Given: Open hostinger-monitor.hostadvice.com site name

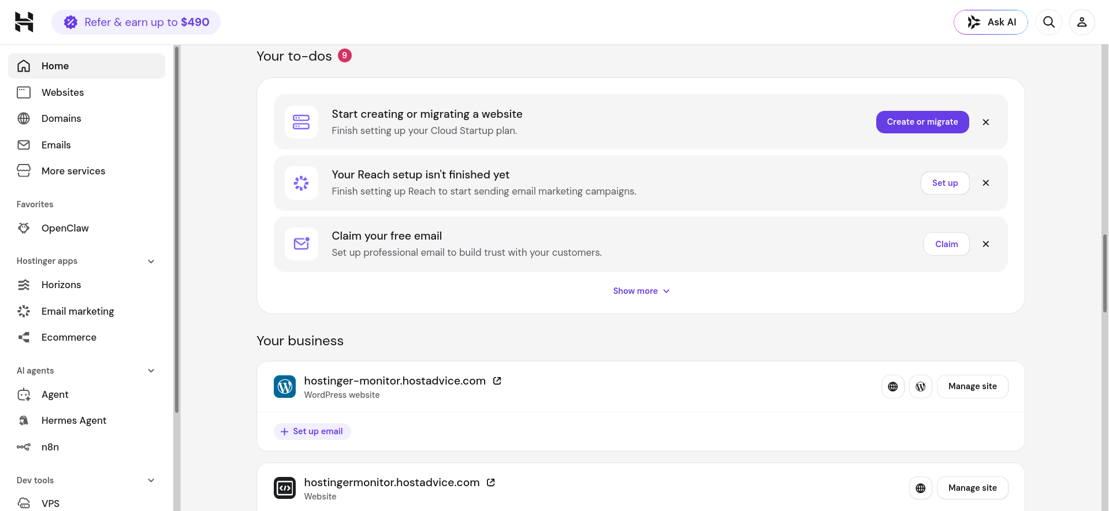Looking at the screenshot, I should point(395,381).
